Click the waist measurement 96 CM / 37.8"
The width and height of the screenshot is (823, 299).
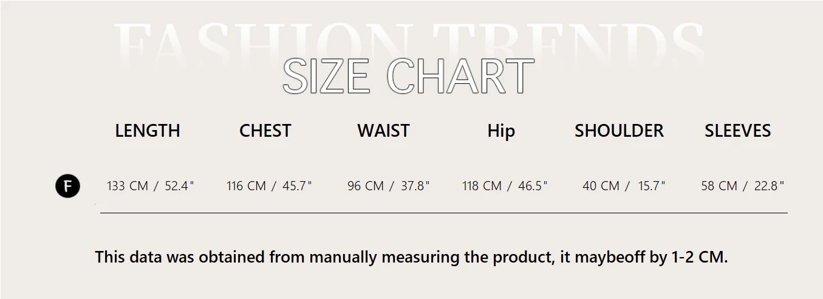coord(388,186)
